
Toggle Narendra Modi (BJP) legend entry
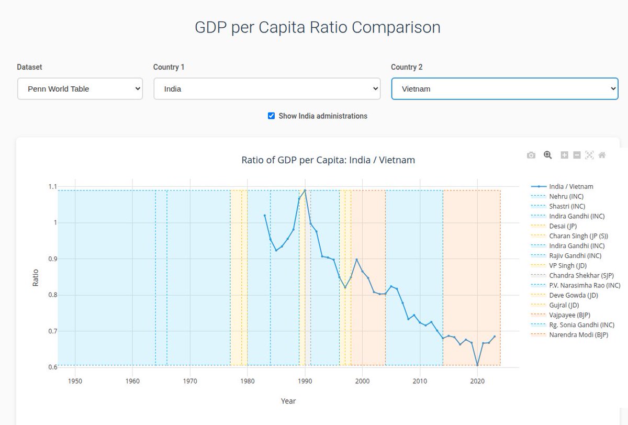coord(578,335)
